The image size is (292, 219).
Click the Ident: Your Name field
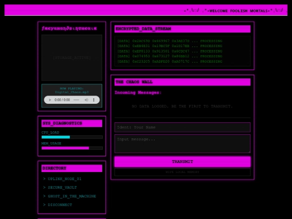[x=182, y=128]
